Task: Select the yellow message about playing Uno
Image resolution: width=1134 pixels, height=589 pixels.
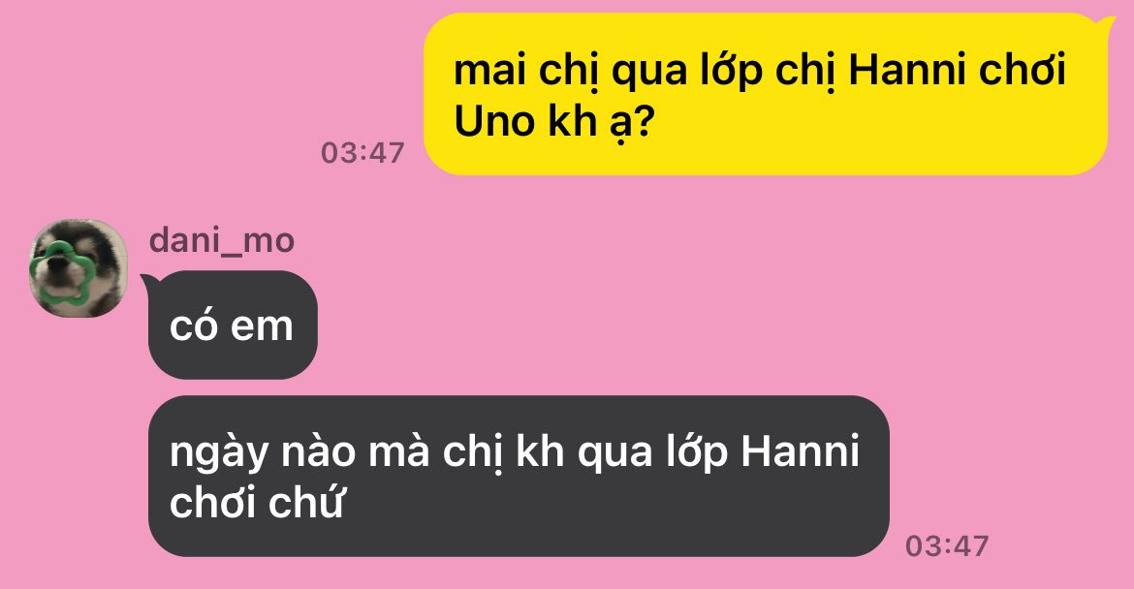Action: [x=765, y=94]
